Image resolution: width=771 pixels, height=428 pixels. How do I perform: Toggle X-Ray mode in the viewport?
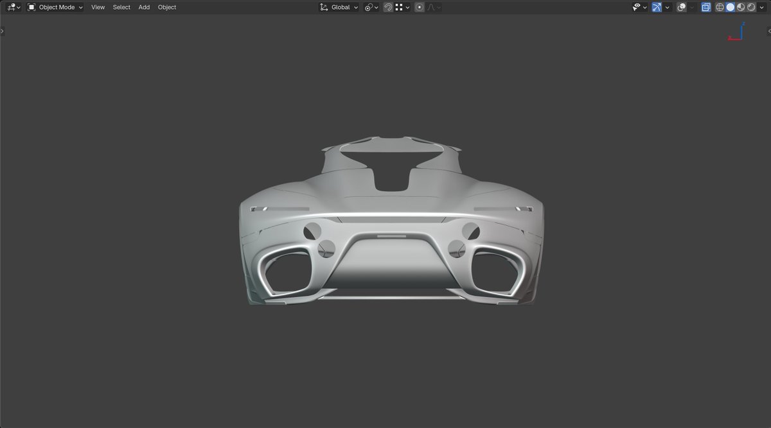[x=706, y=7]
